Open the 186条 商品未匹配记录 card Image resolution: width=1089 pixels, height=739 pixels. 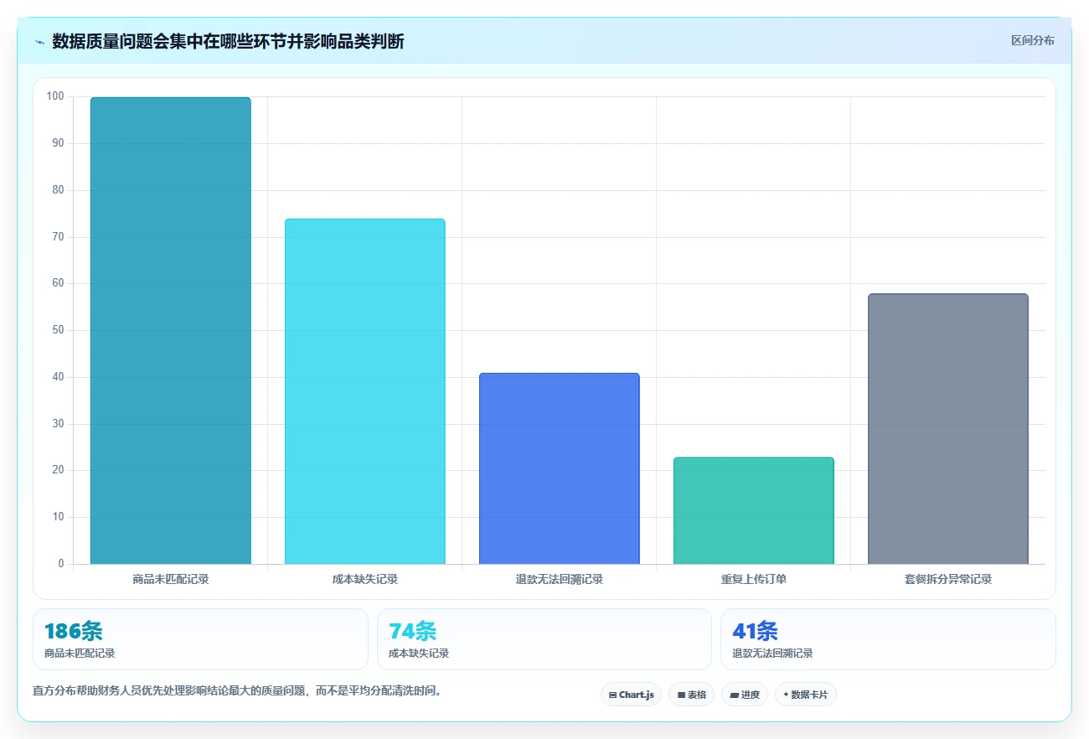pos(200,639)
